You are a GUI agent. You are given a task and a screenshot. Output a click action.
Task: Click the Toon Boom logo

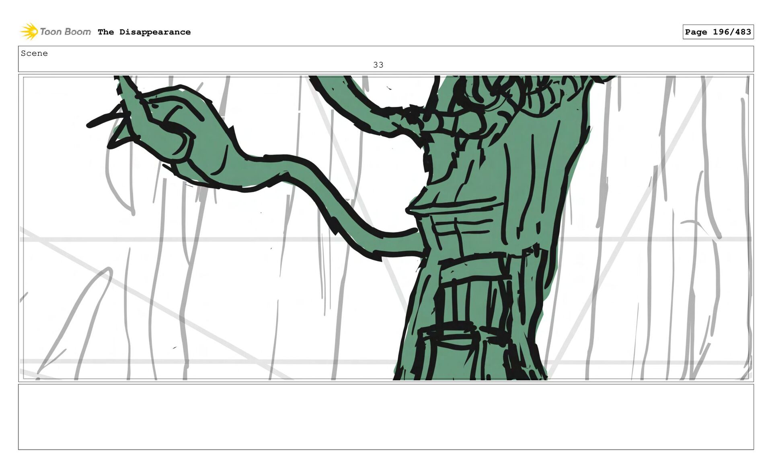click(55, 32)
